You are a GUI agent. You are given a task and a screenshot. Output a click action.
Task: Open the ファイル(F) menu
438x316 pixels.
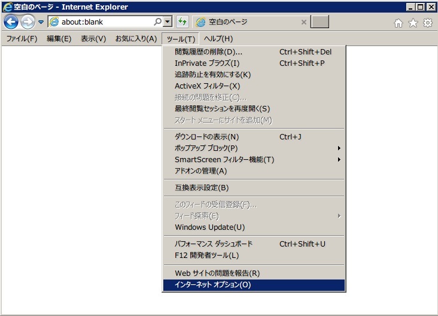pos(22,38)
